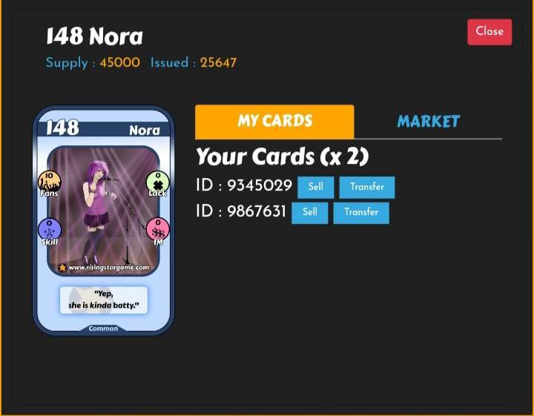Sell card with ID 9867631
The width and height of the screenshot is (534, 416).
309,213
